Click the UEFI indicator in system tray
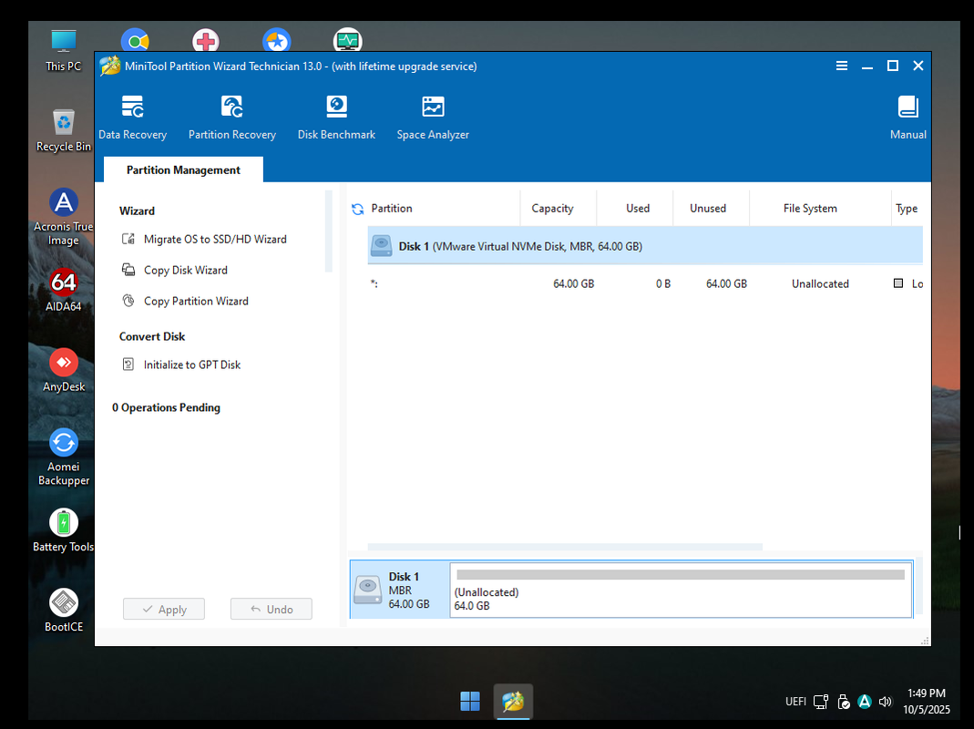 [x=795, y=702]
